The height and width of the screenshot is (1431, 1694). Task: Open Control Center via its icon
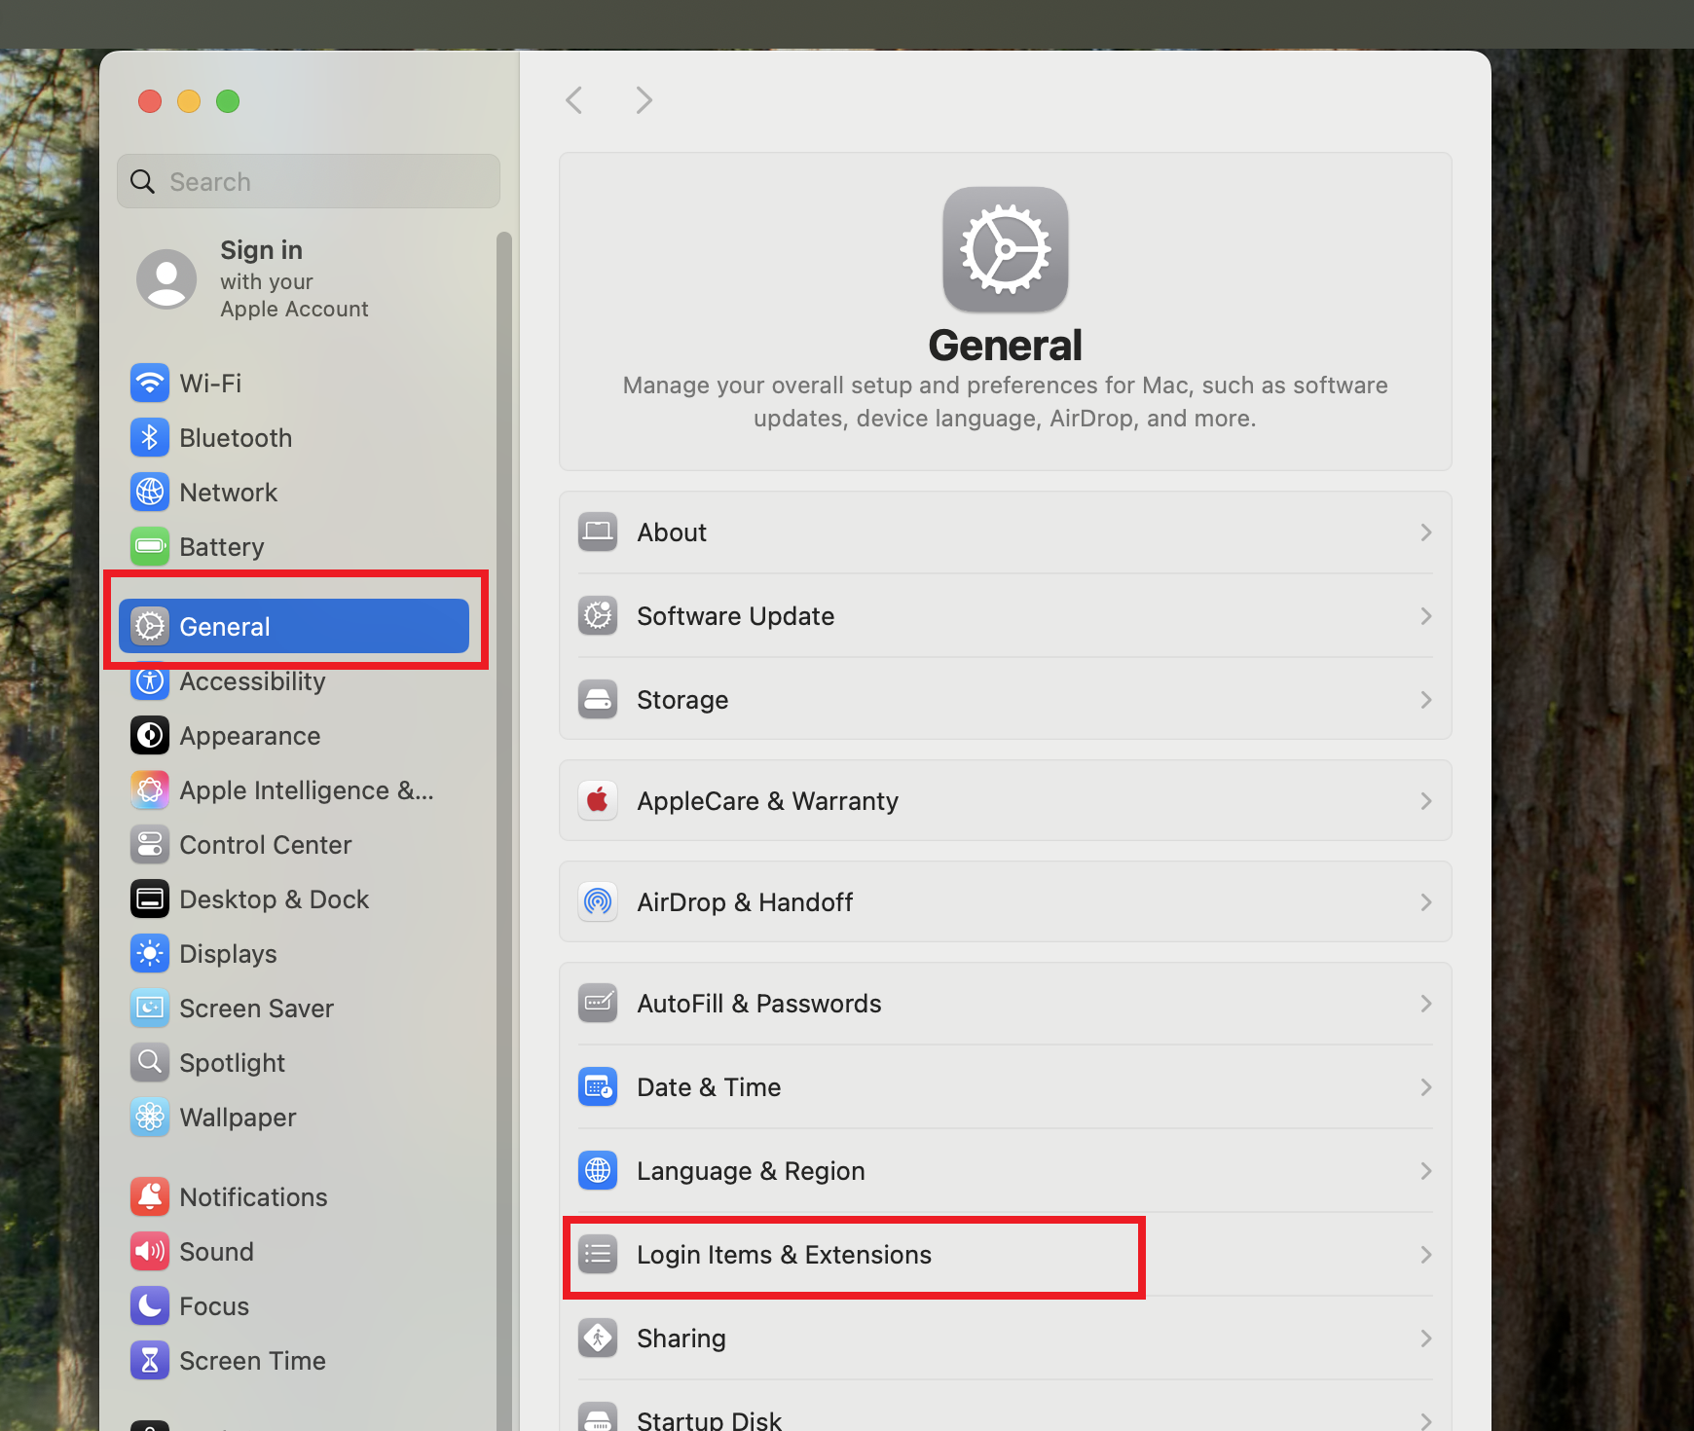150,845
